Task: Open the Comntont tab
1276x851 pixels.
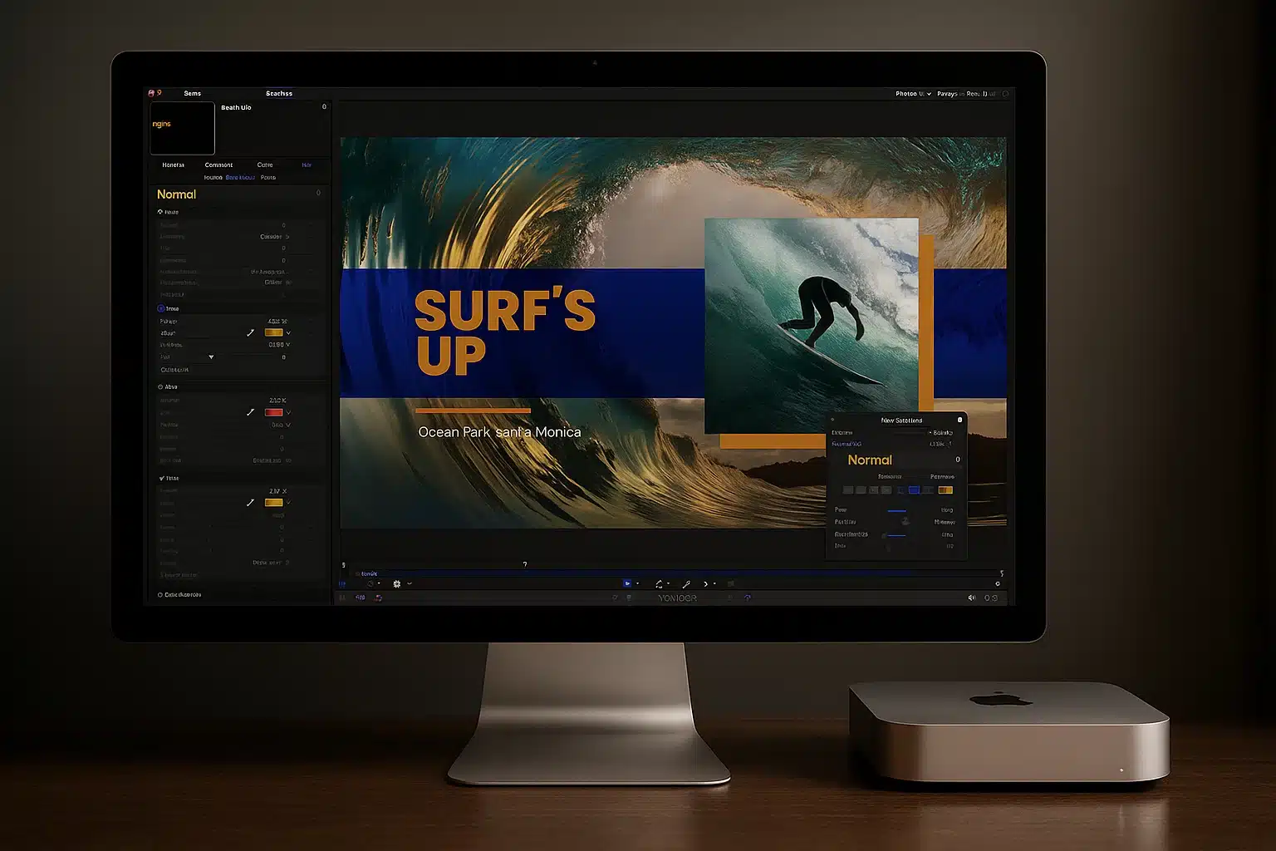Action: (219, 165)
